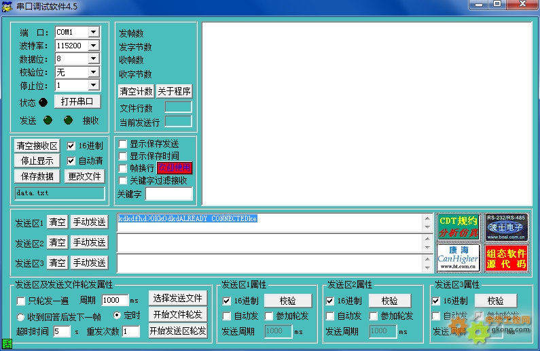Clear 发送区2 with 清空 button
Image resolution: width=540 pixels, height=351 pixels.
[57, 242]
